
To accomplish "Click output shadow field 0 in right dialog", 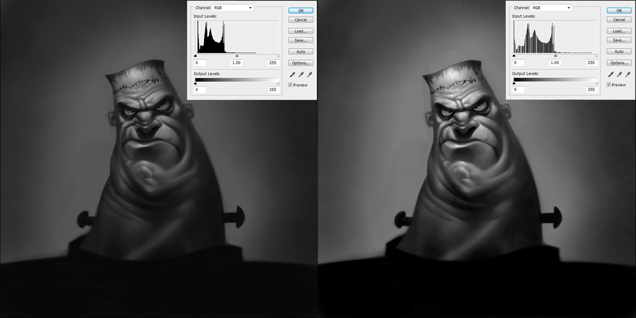I will click(518, 90).
